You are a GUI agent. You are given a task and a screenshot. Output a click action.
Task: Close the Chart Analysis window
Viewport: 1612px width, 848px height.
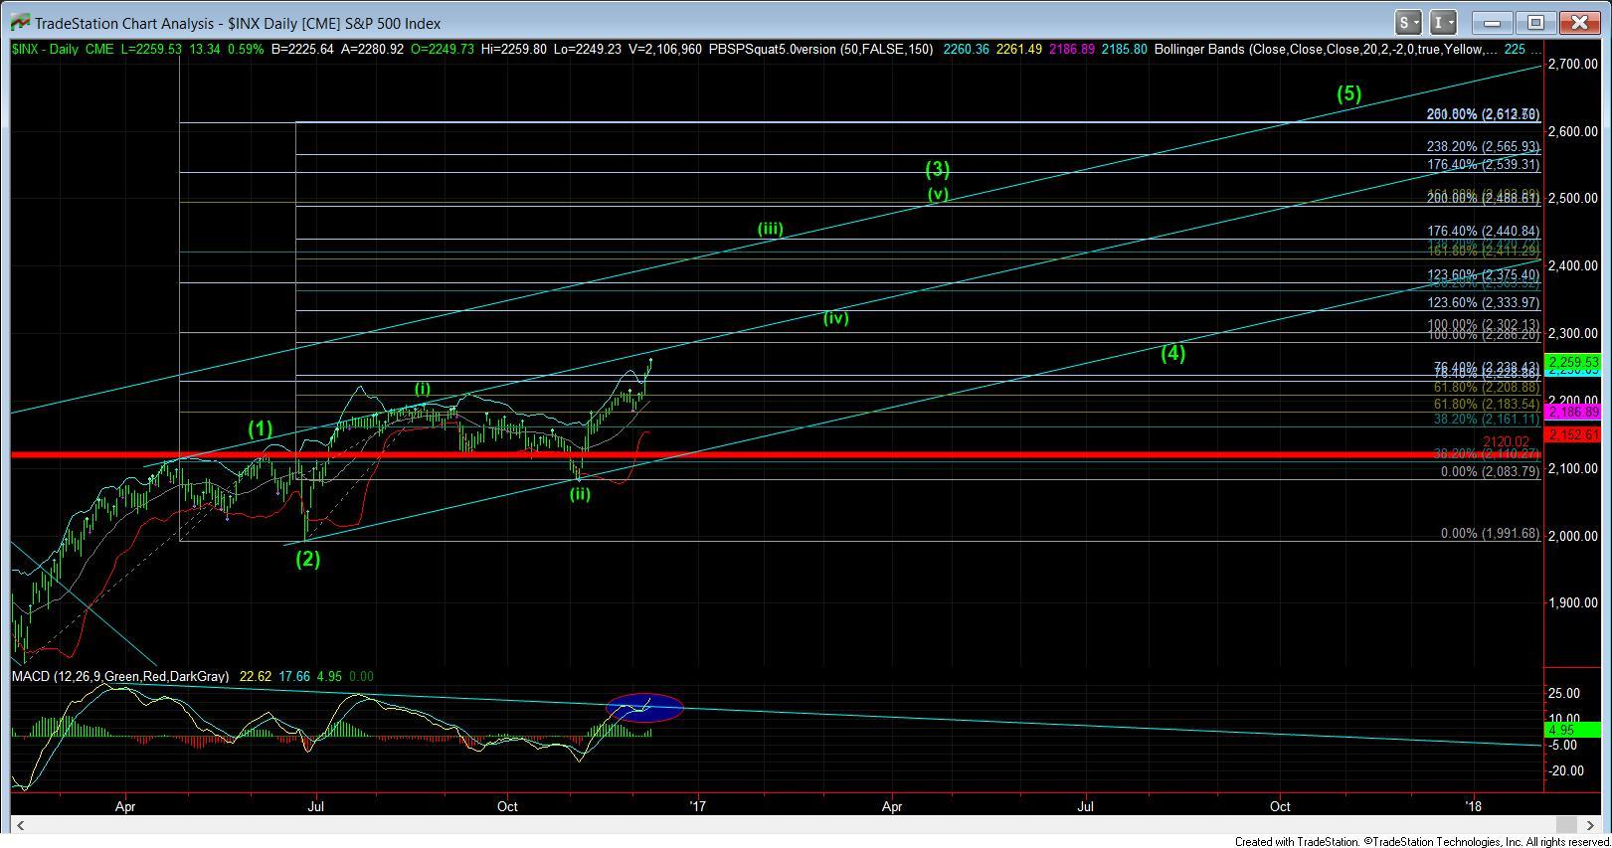pos(1578,22)
